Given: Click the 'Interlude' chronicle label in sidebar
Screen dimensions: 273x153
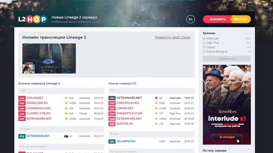Looking at the screenshot, I should coord(212,39).
